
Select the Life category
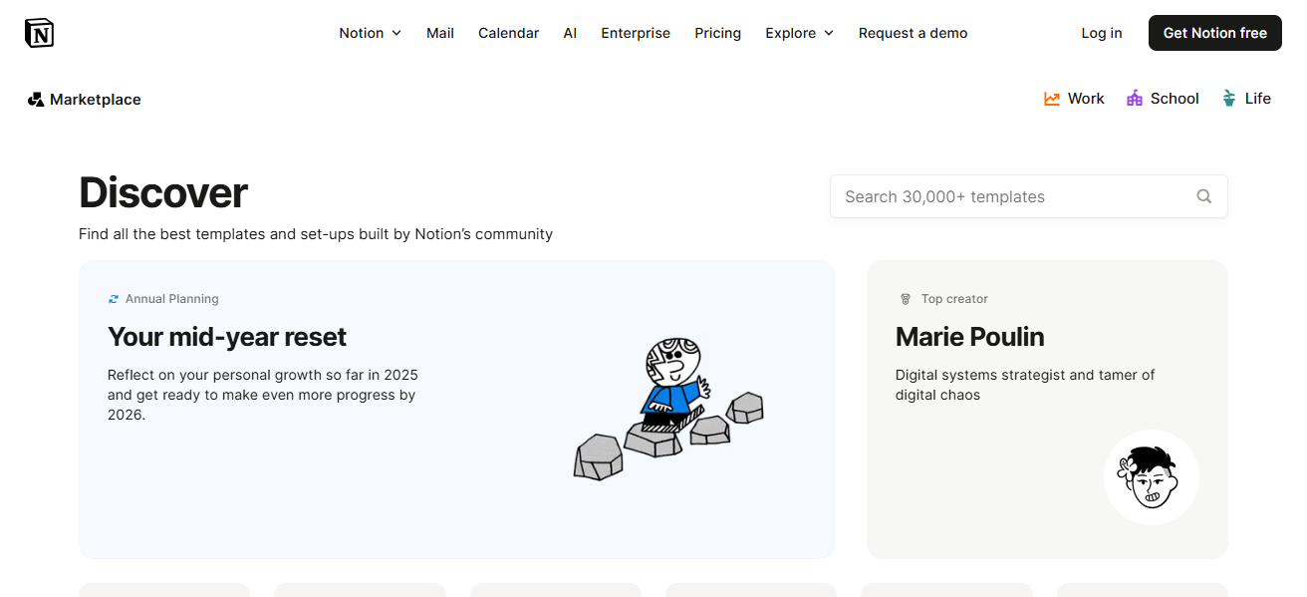click(1246, 99)
